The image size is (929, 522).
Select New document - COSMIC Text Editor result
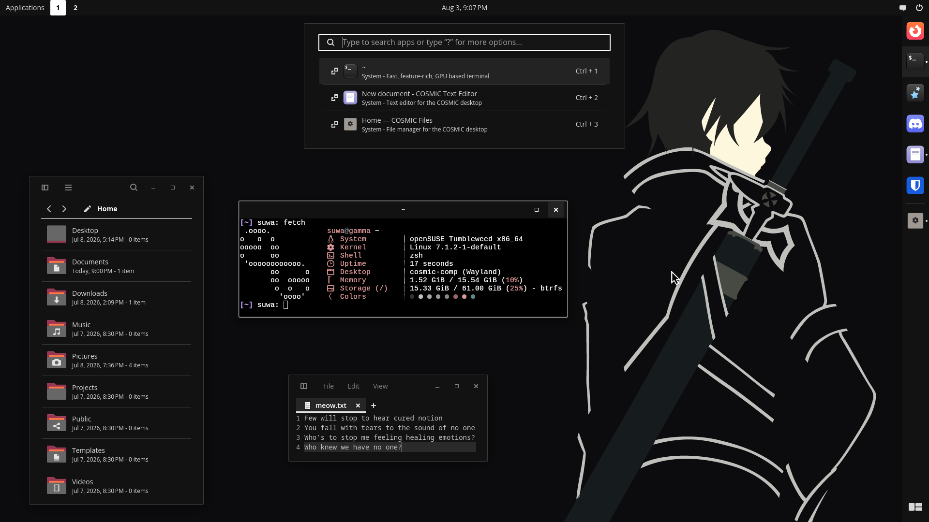pyautogui.click(x=464, y=98)
